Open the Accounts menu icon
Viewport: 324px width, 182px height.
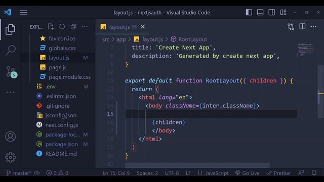(x=10, y=136)
